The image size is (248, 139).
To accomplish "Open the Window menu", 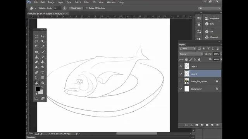I will pos(111,2).
